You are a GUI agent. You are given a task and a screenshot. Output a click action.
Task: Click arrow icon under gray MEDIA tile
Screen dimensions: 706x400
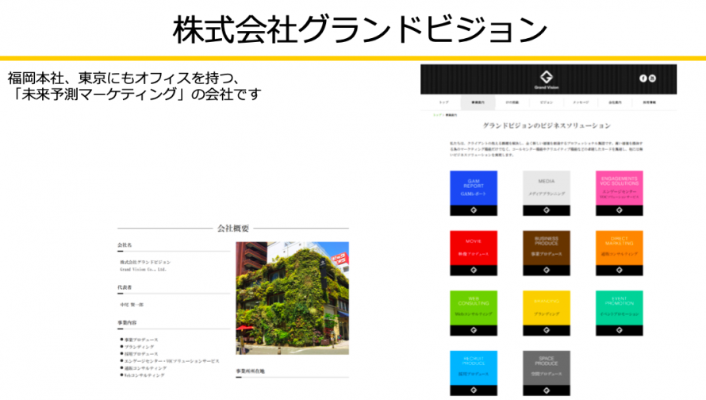[547, 210]
